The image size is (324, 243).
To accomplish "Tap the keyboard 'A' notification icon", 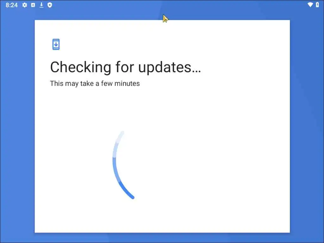I will (33, 5).
